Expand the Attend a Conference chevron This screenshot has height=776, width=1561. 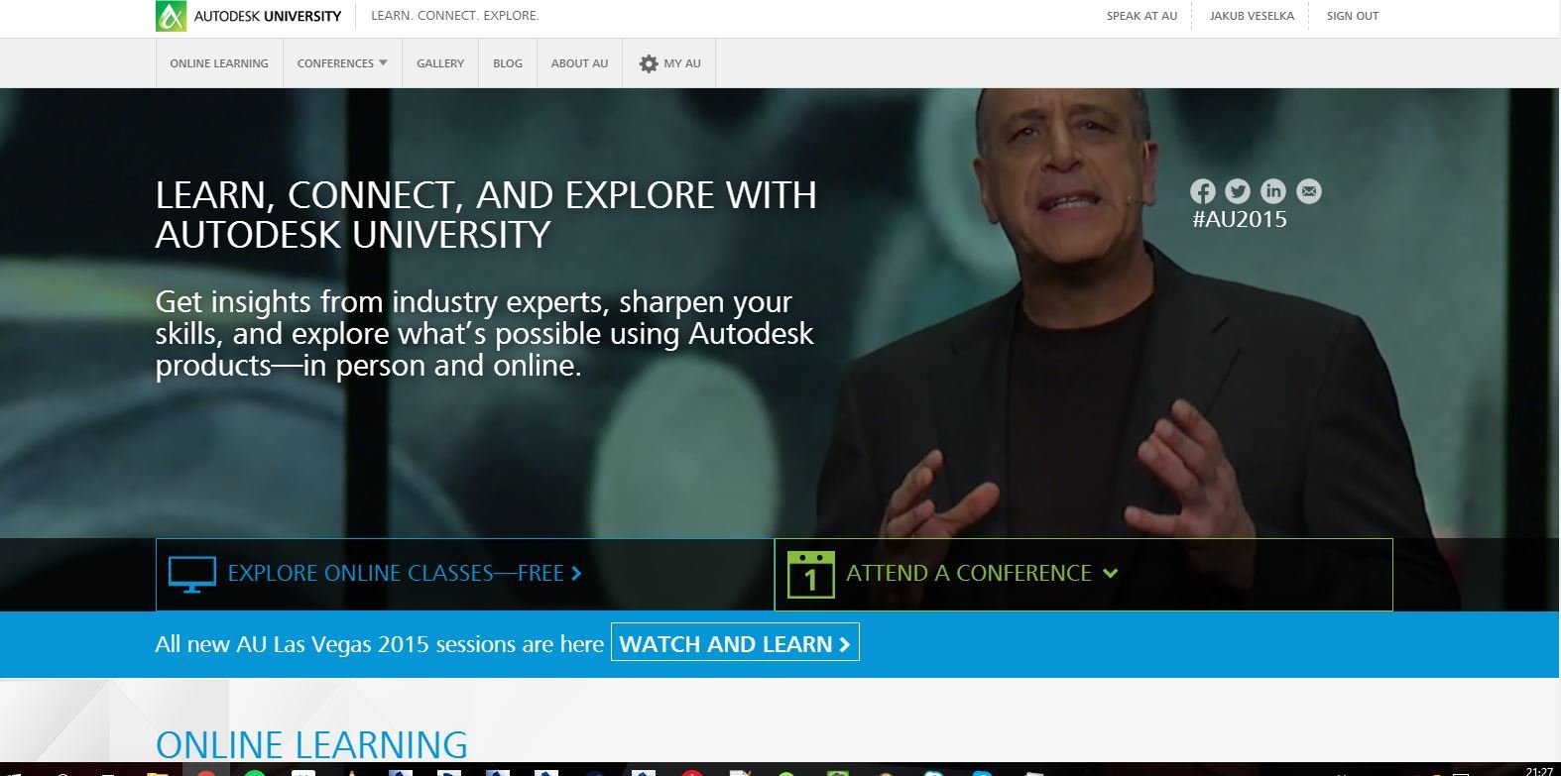1111,573
